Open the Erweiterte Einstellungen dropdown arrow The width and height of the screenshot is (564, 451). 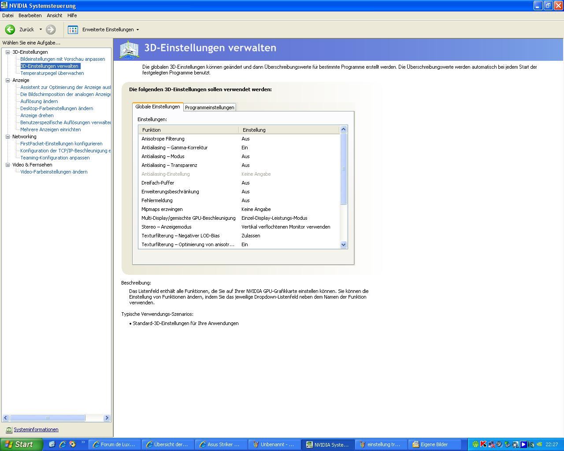click(137, 30)
